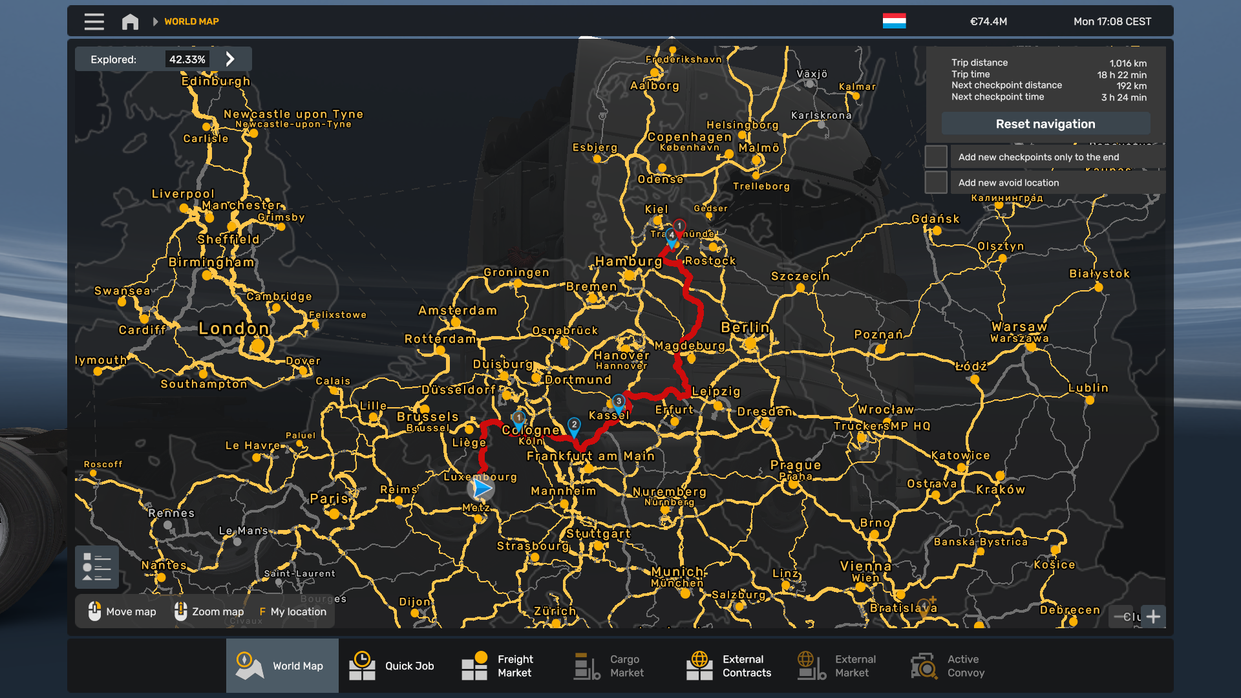The height and width of the screenshot is (698, 1241).
Task: Enable add new checkpoints only to the end
Action: 936,157
